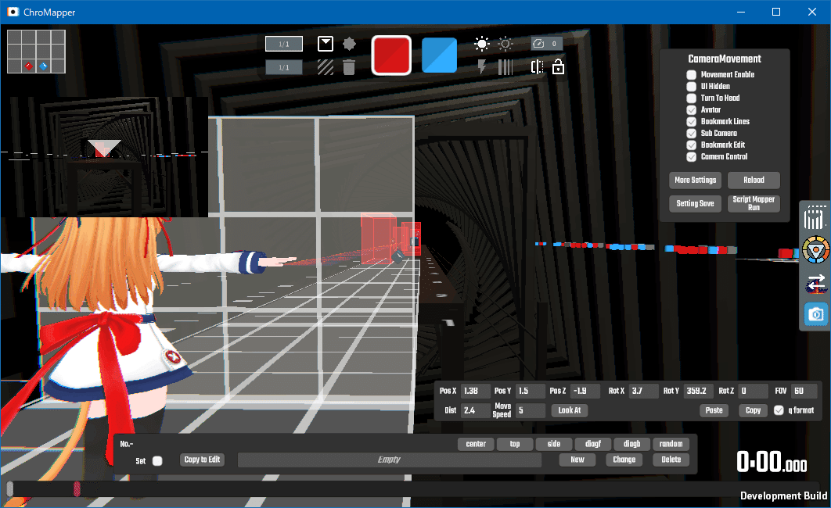Image resolution: width=831 pixels, height=508 pixels.
Task: Click the swap arrows icon on side tab
Action: pyautogui.click(x=816, y=284)
